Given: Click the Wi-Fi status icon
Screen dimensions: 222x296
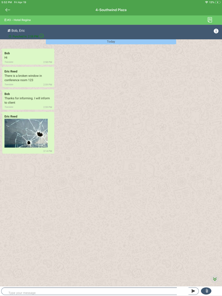Looking at the screenshot, I should click(207, 2).
